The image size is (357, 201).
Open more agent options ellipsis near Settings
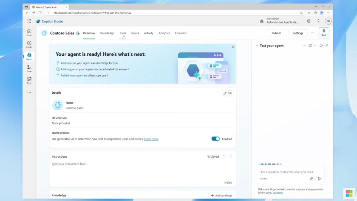(312, 33)
